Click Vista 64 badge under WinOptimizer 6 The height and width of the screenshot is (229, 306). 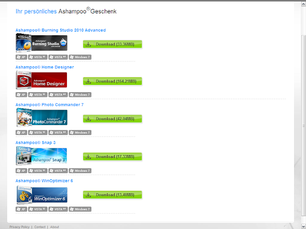[x=58, y=209]
